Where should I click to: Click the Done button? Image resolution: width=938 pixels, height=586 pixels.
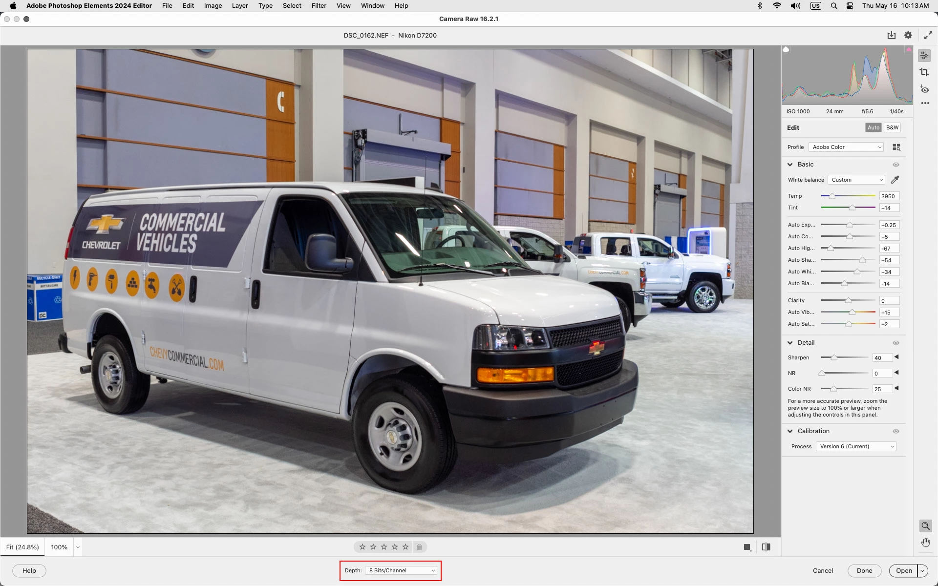[x=864, y=570]
